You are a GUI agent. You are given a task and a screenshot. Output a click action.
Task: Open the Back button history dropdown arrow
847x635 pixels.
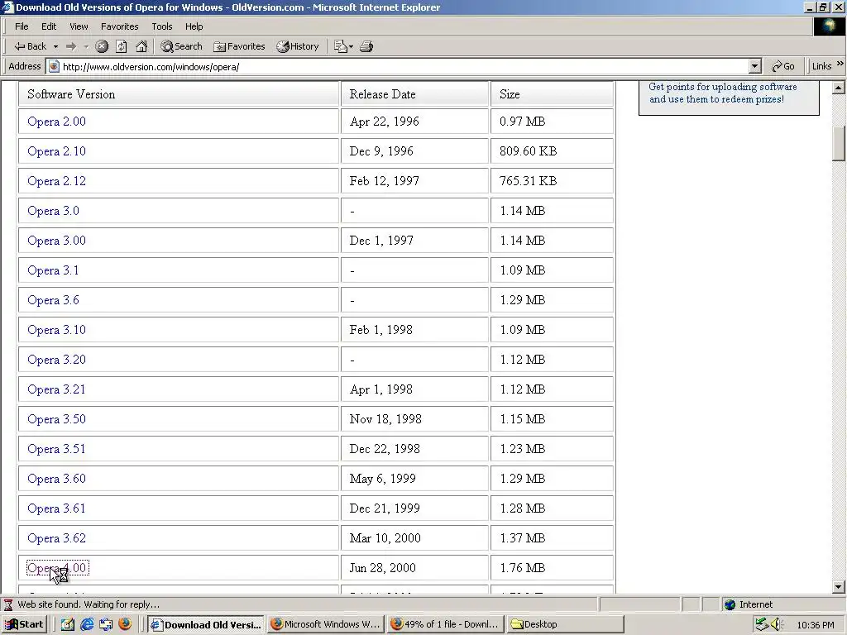click(55, 47)
